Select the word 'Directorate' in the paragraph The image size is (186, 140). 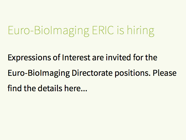(92, 73)
